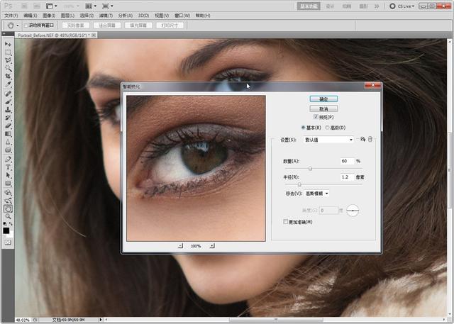Viewport: 454px width, 324px height.
Task: Select the 3D Camera Orbit tool
Action: [x=8, y=201]
